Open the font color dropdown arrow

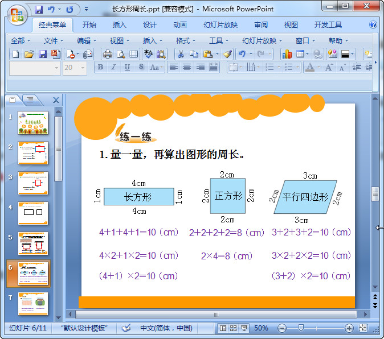pyautogui.click(x=318, y=67)
